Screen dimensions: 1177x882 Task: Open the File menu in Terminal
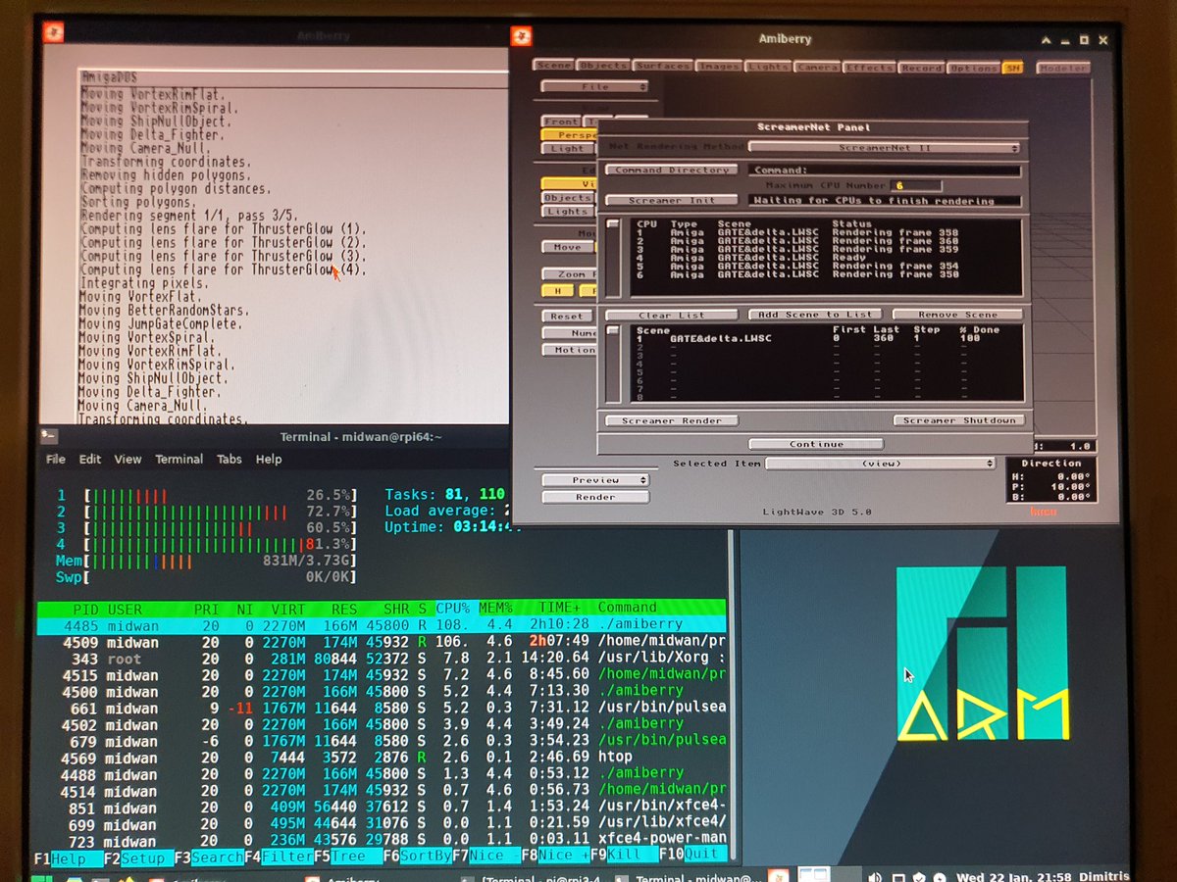tap(56, 459)
